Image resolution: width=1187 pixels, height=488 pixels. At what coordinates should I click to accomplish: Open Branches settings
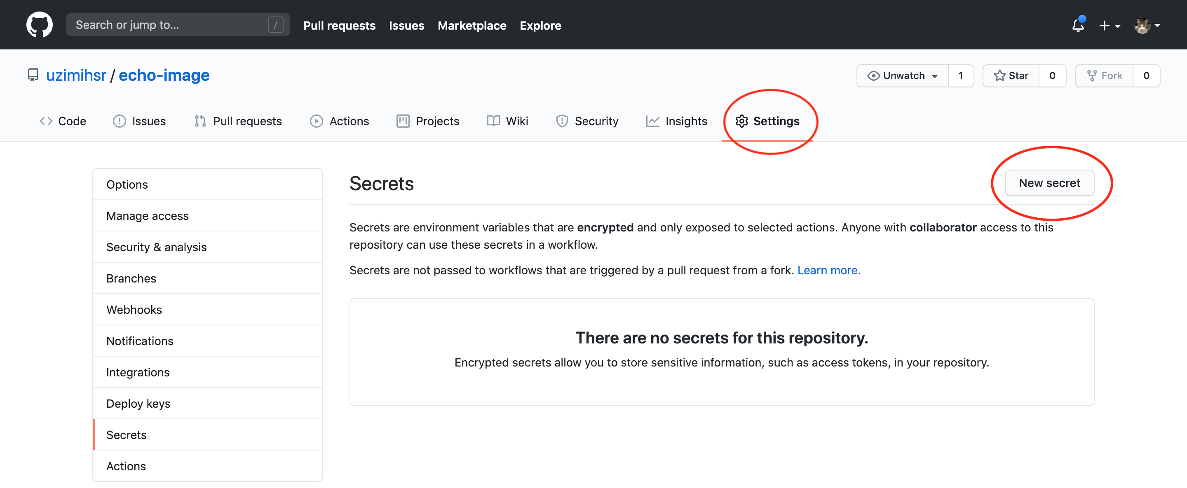tap(208, 278)
